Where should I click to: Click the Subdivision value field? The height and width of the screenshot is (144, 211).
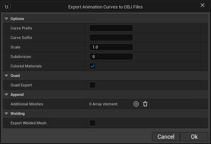click(111, 57)
